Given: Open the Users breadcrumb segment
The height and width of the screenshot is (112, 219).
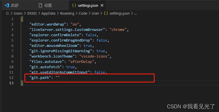Looking at the screenshot, I should [18, 13].
